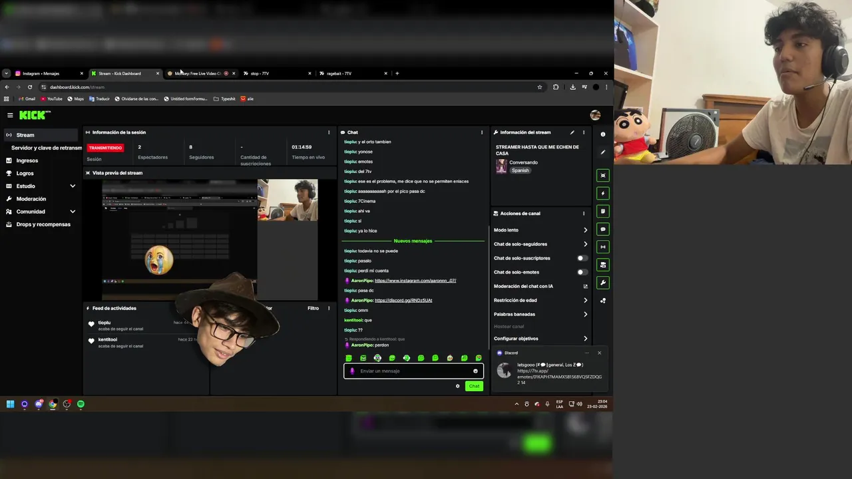The width and height of the screenshot is (852, 479).
Task: Open Modo lento settings arrow
Action: pos(586,230)
